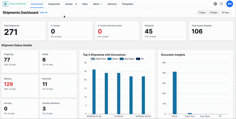The width and height of the screenshot is (236, 119).
Task: Open settings via the gear icon
Action: (x=215, y=4)
